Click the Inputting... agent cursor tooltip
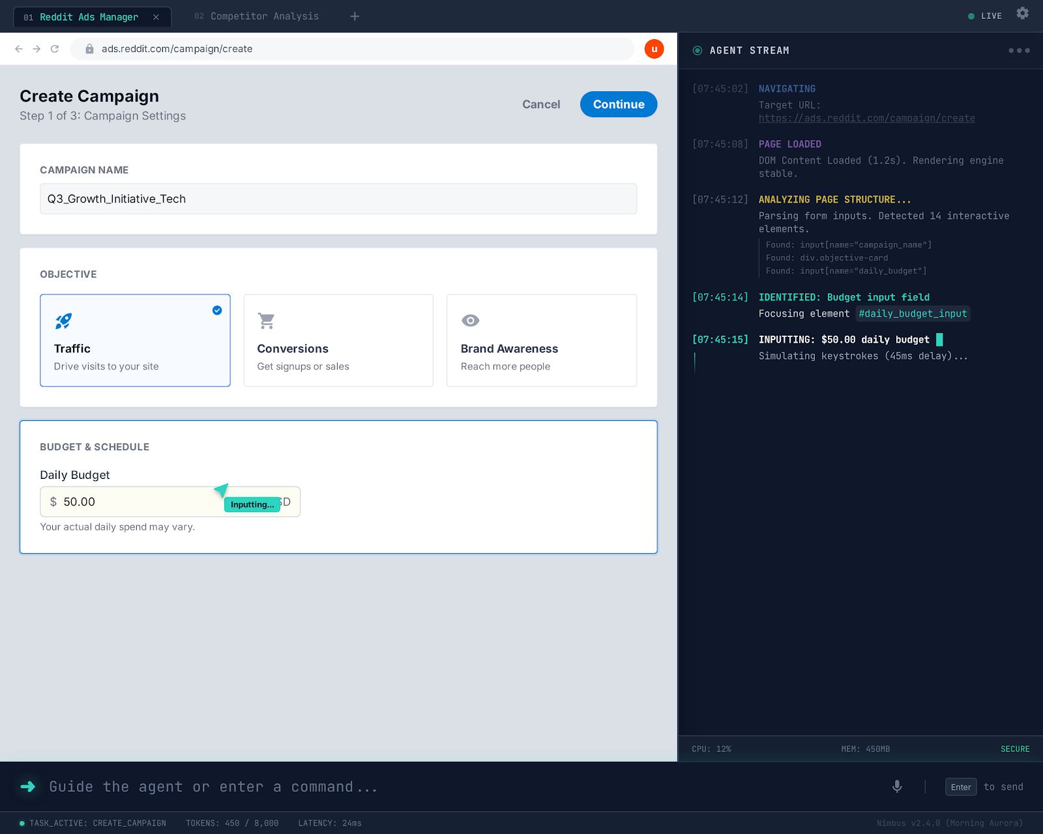The image size is (1043, 834). (x=252, y=504)
